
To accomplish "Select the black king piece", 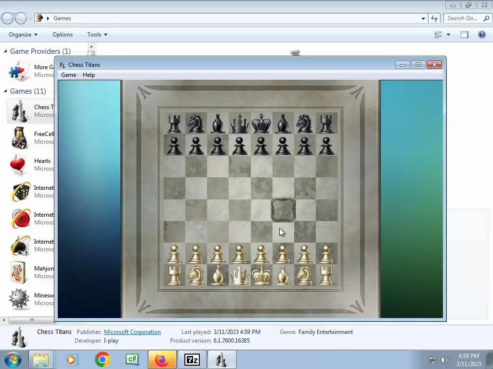I will click(261, 123).
